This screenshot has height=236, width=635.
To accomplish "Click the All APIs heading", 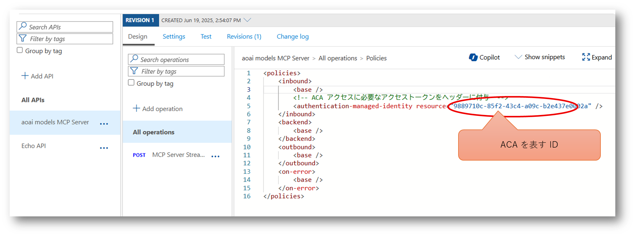I will [33, 100].
